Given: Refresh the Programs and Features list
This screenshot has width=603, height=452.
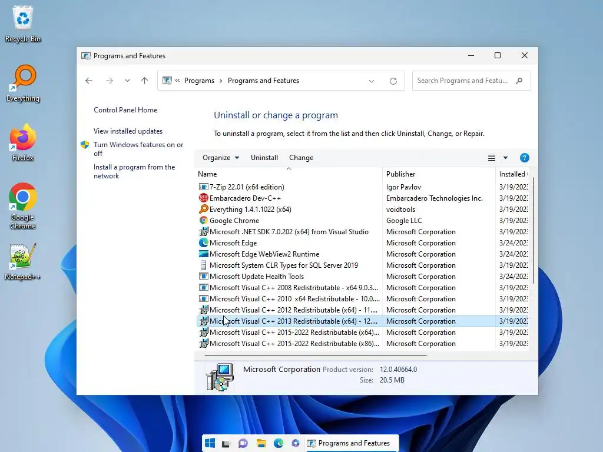Looking at the screenshot, I should pyautogui.click(x=393, y=81).
